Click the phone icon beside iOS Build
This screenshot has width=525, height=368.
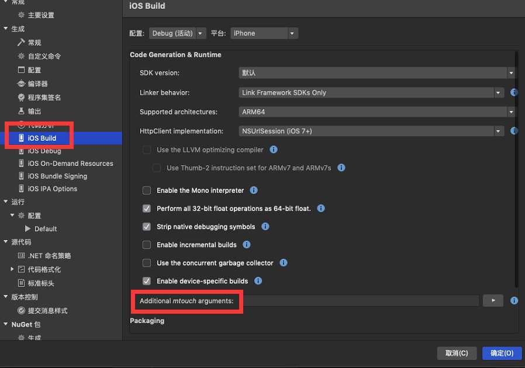click(x=21, y=138)
